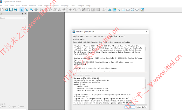Select the Paper snap radio button

coord(10,107)
